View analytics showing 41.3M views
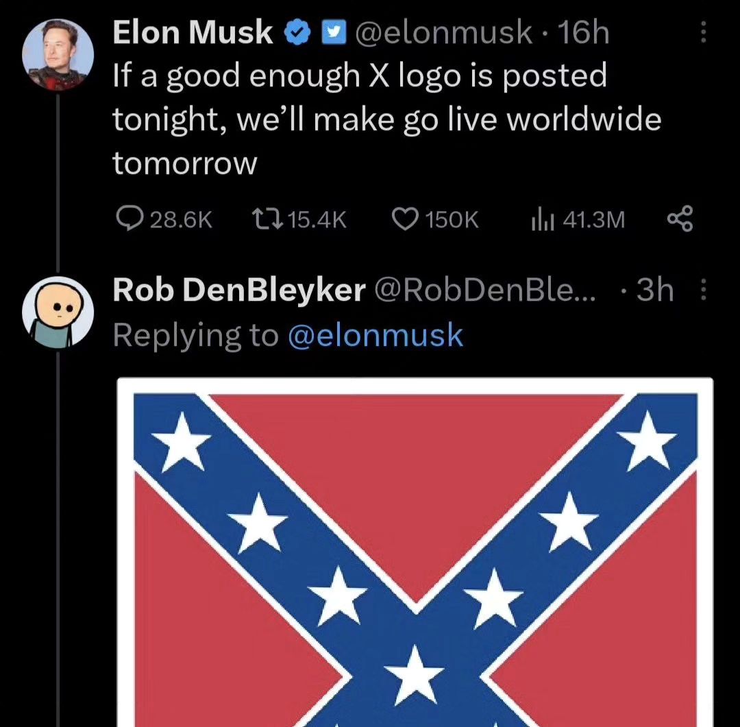This screenshot has height=727, width=740. [x=541, y=219]
